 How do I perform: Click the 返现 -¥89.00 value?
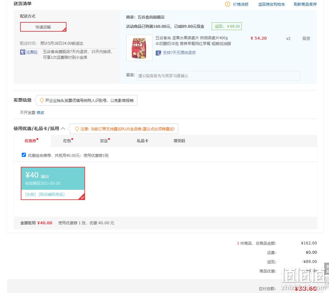[x=309, y=262]
